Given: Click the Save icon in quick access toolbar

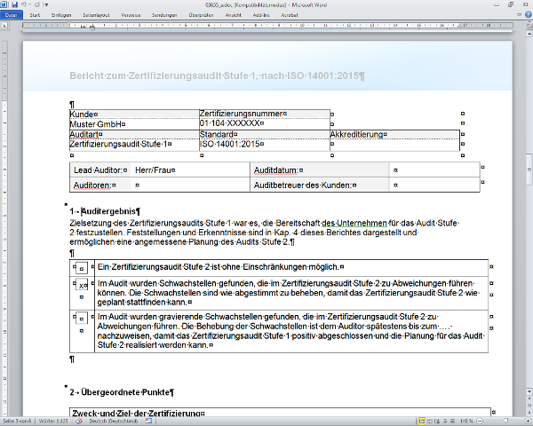Looking at the screenshot, I should pos(15,4).
